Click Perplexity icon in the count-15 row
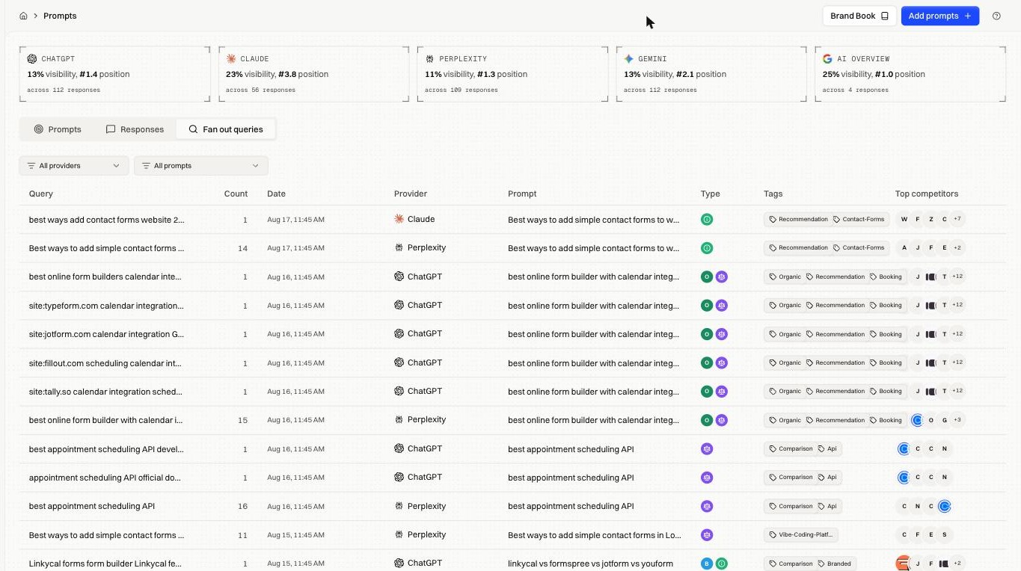1021x571 pixels. click(x=399, y=419)
